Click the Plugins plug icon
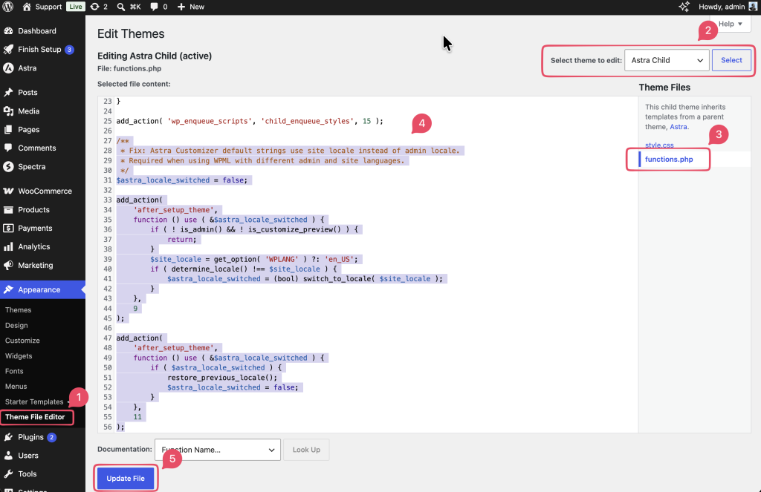761x492 pixels. [x=8, y=437]
